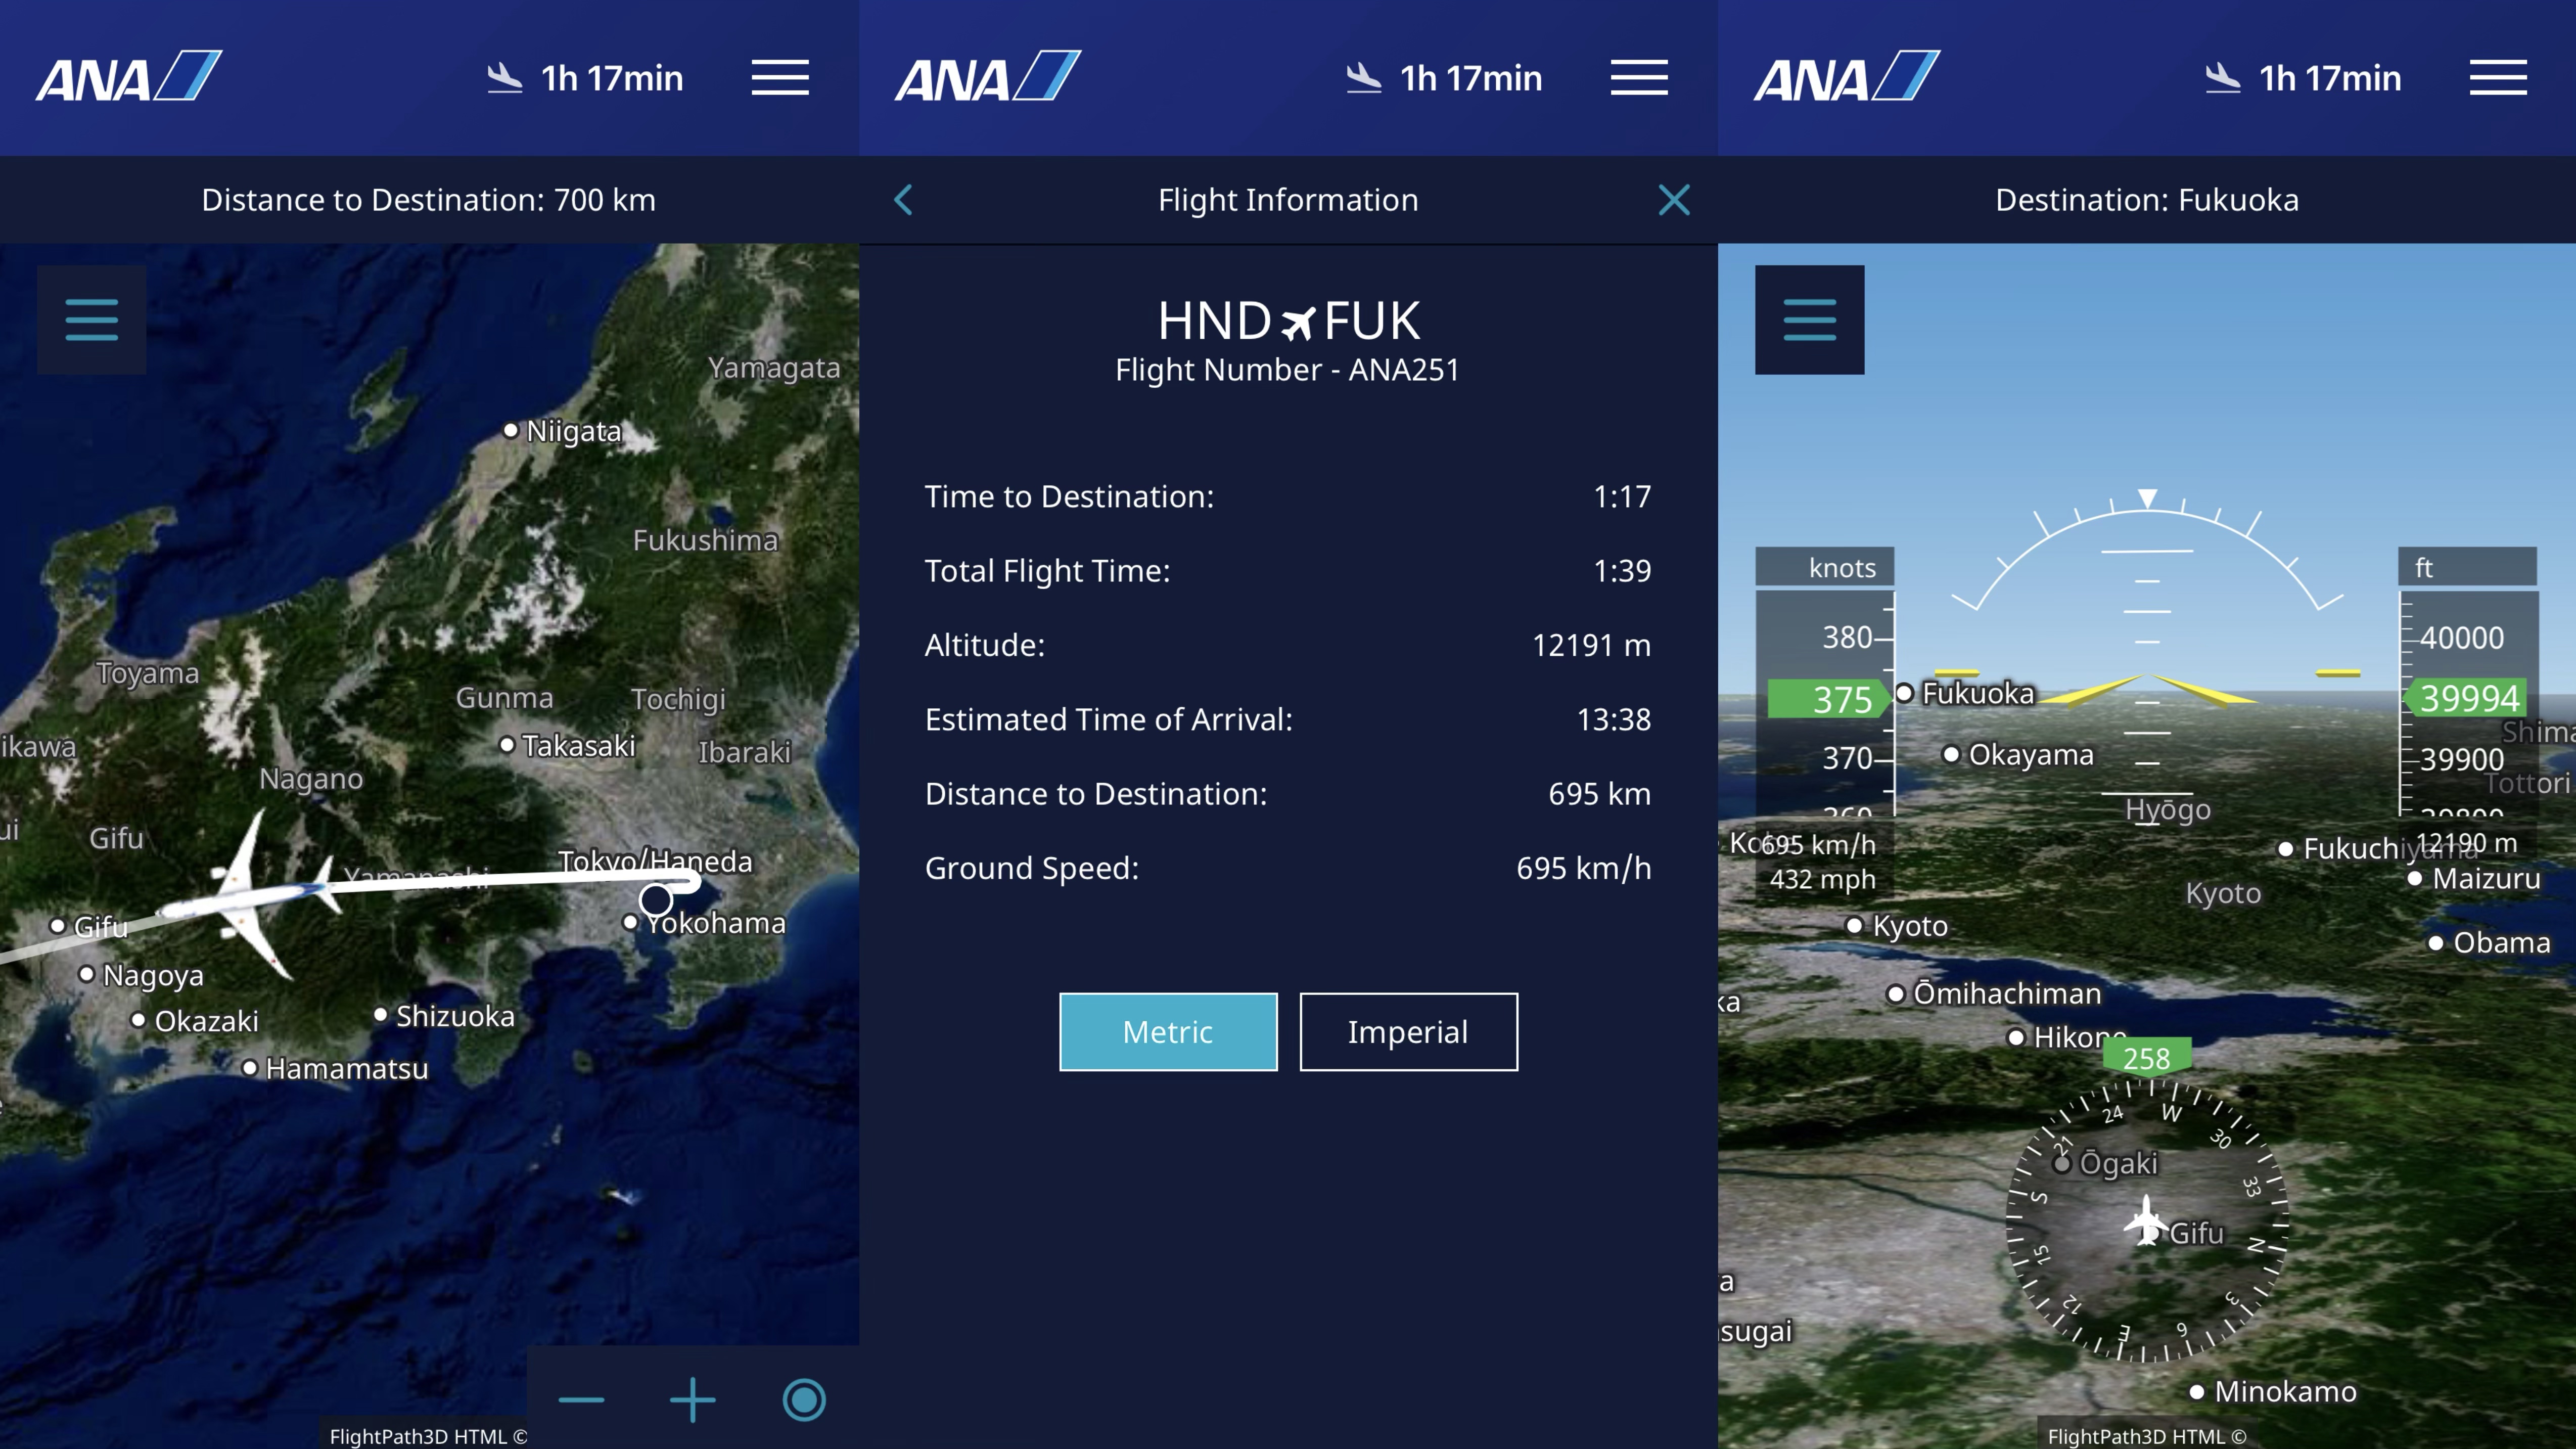The height and width of the screenshot is (1449, 2576).
Task: Click the Destination: Fukuoka banner
Action: coord(2147,200)
